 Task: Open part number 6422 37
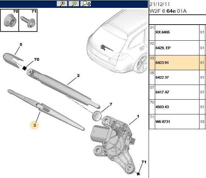177,77
